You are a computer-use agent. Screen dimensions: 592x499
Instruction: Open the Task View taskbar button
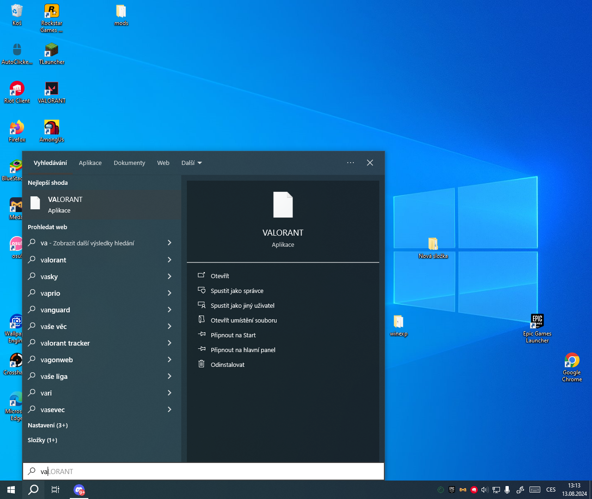tap(55, 490)
